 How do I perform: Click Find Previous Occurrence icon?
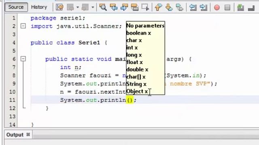click(x=114, y=7)
